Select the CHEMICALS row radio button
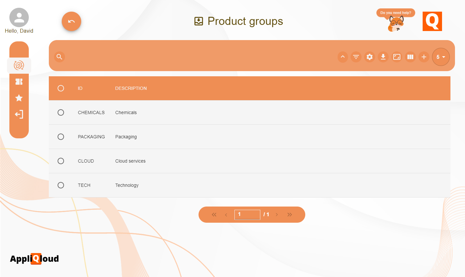Viewport: 465px width, 277px height. pos(61,112)
